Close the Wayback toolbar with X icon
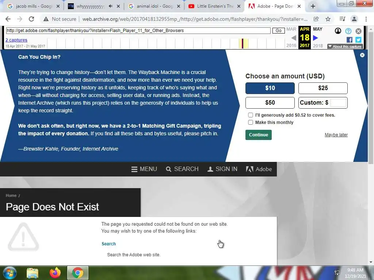The image size is (374, 280). (359, 31)
